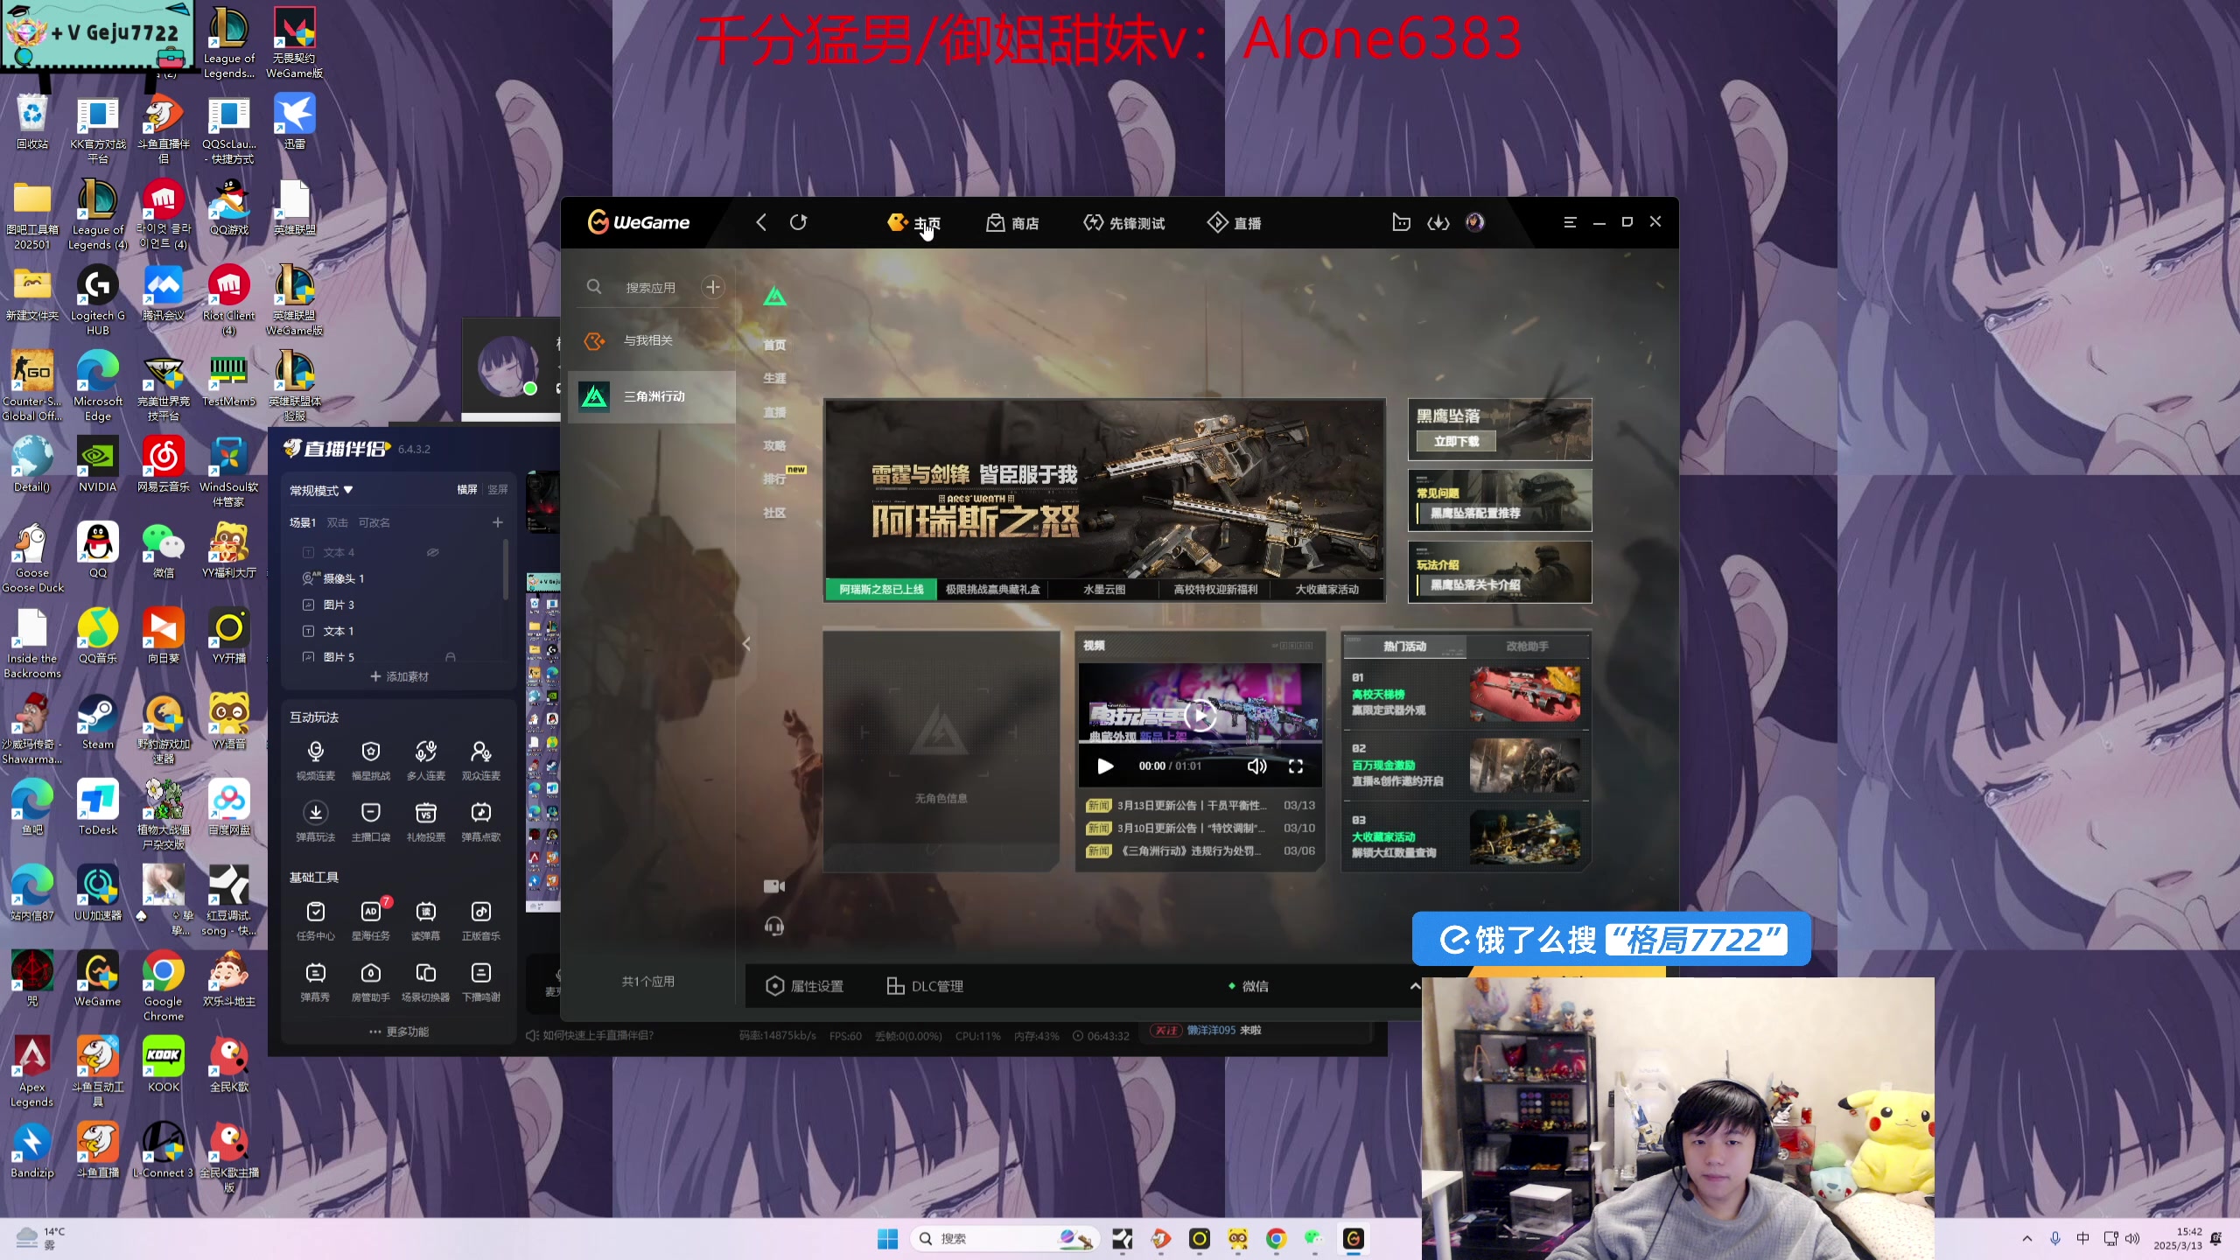This screenshot has height=1260, width=2240.
Task: Open the WeGame download manager icon
Action: [1438, 222]
